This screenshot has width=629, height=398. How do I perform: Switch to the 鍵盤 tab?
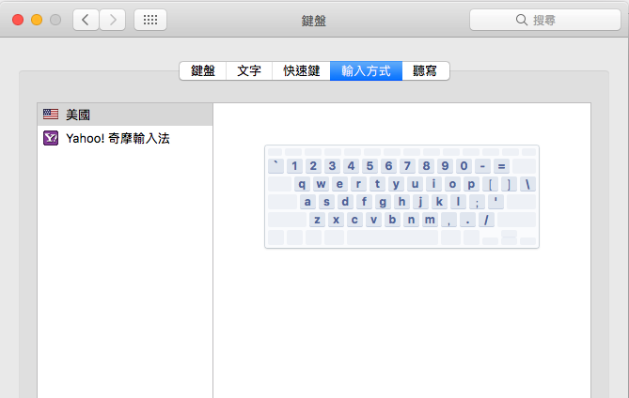point(203,71)
